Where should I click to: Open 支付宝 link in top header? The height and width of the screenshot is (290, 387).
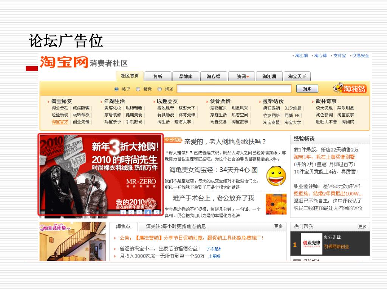[x=340, y=56]
